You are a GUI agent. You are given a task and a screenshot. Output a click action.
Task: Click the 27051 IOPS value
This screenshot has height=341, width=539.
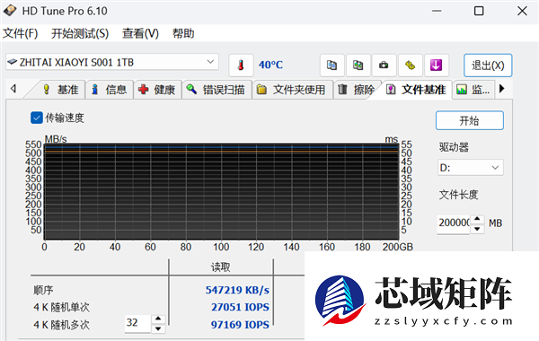pyautogui.click(x=240, y=307)
